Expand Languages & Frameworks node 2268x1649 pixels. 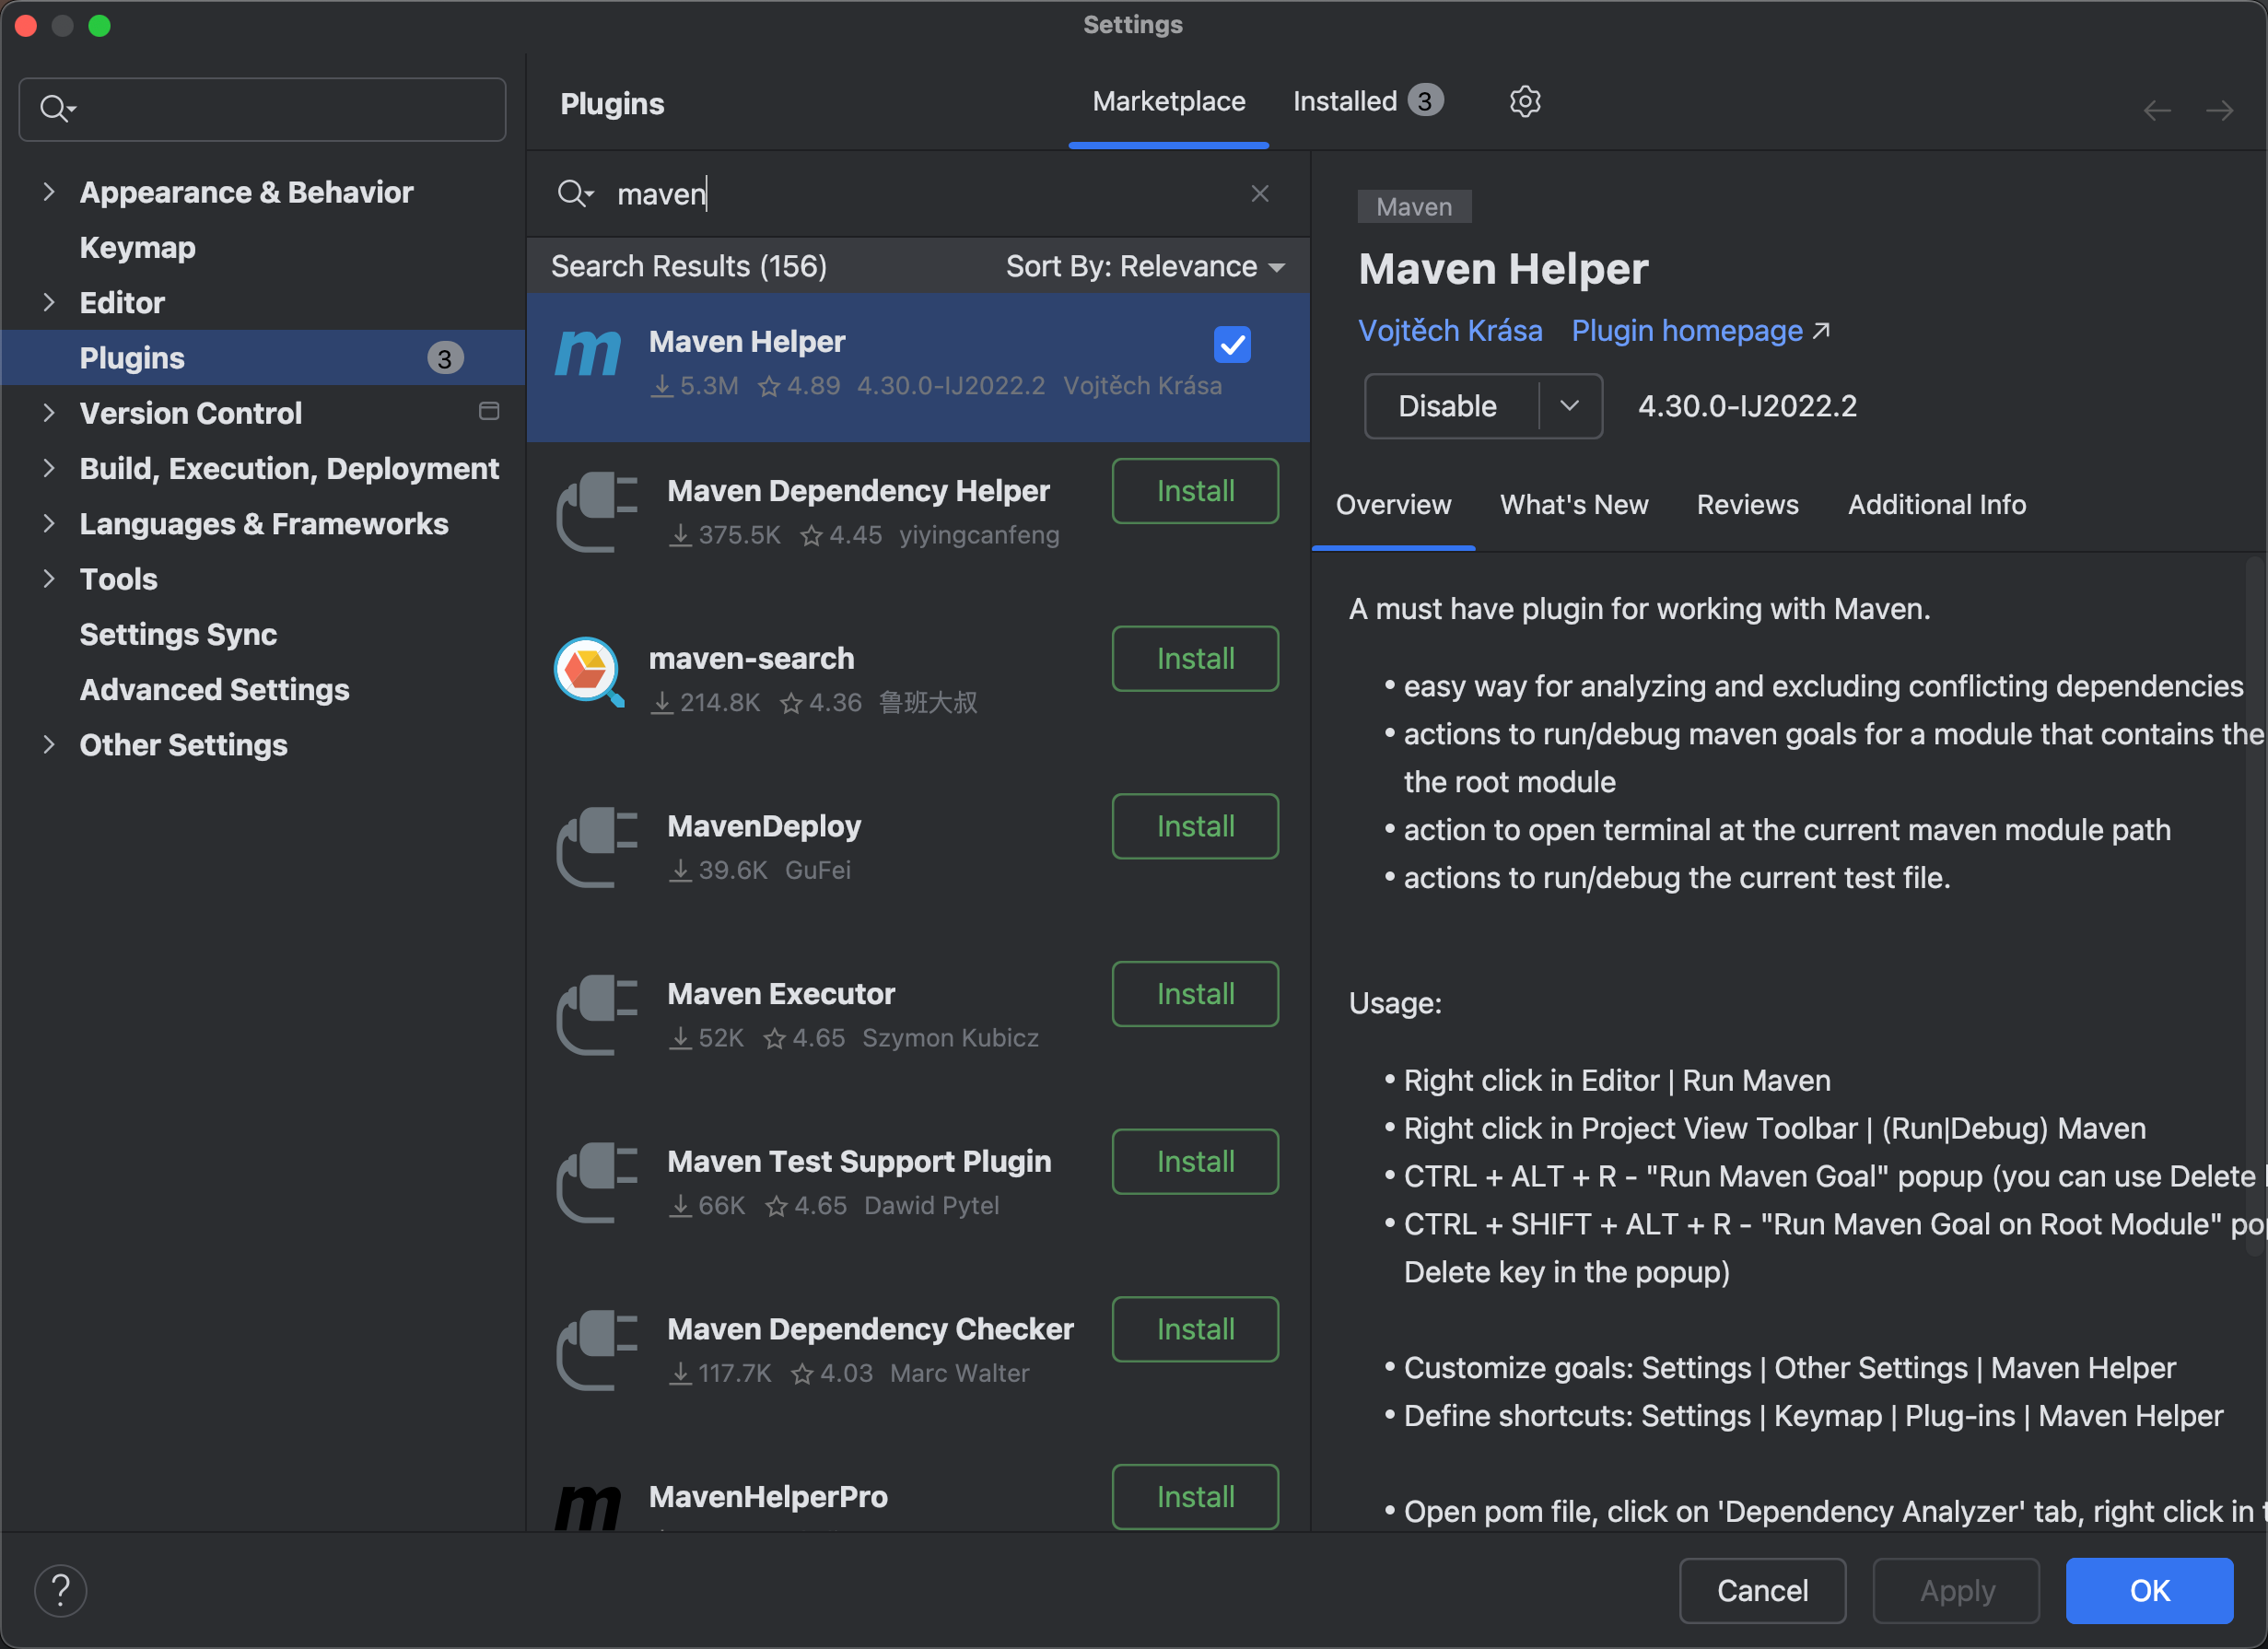click(x=48, y=523)
